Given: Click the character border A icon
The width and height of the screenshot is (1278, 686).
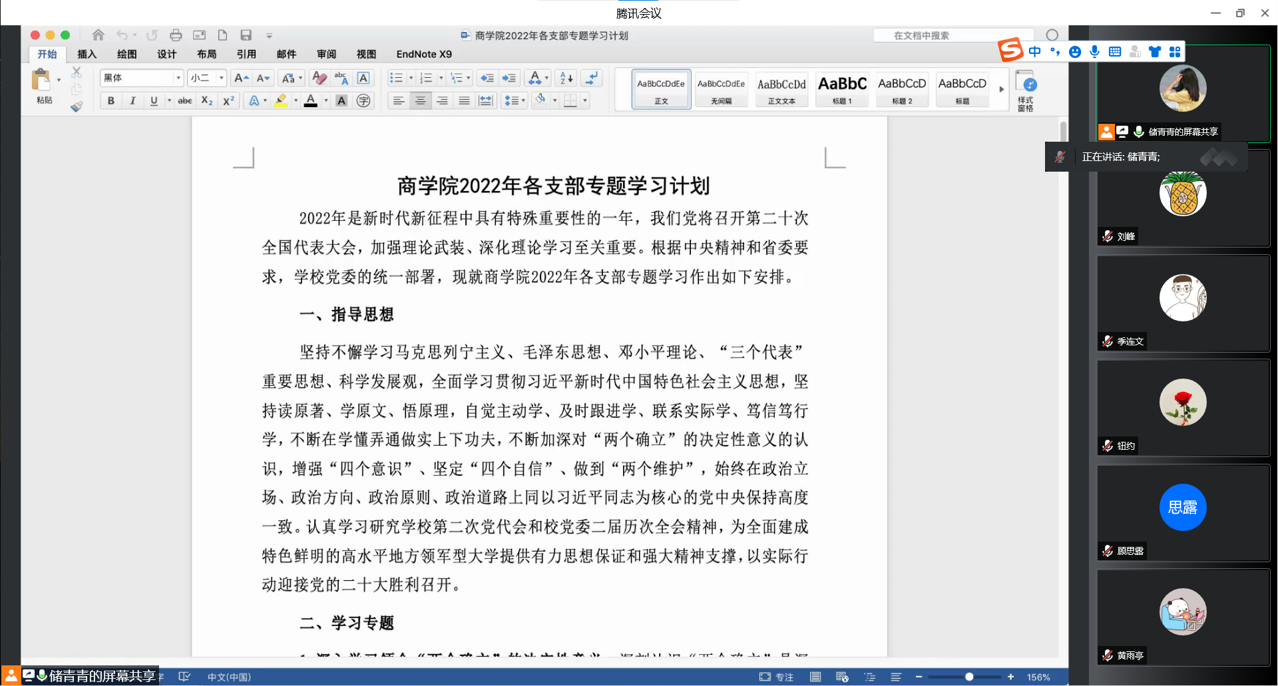Looking at the screenshot, I should pos(363,78).
